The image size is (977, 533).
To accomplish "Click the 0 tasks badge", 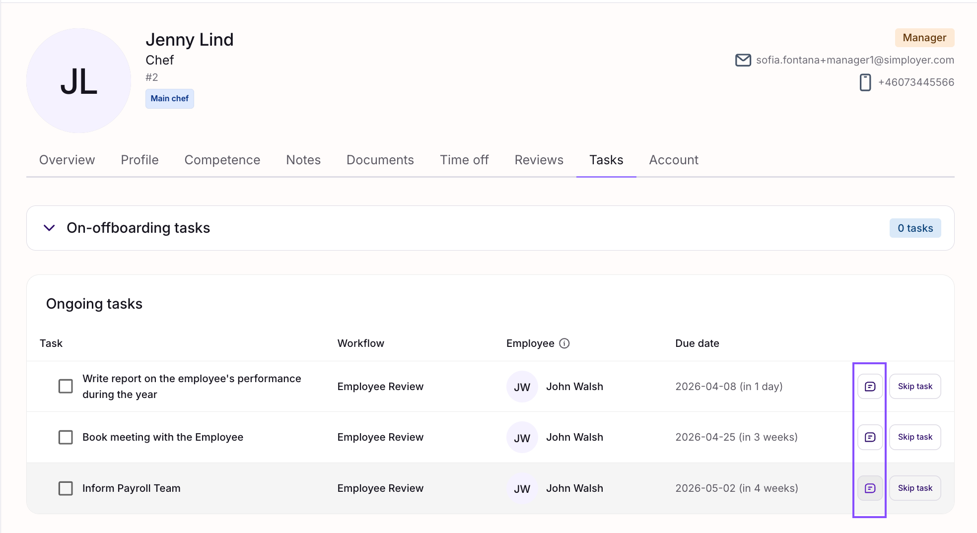I will click(x=914, y=228).
